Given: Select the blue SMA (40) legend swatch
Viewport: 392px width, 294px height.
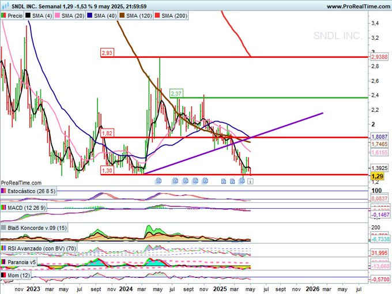Looking at the screenshot, I should click(90, 16).
